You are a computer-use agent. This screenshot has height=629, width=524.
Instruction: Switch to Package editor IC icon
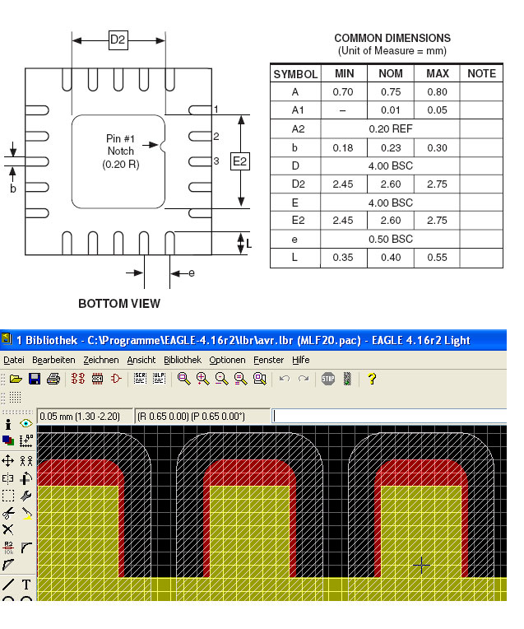point(97,379)
